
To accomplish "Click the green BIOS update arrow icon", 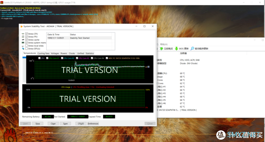I will tap(177, 48).
